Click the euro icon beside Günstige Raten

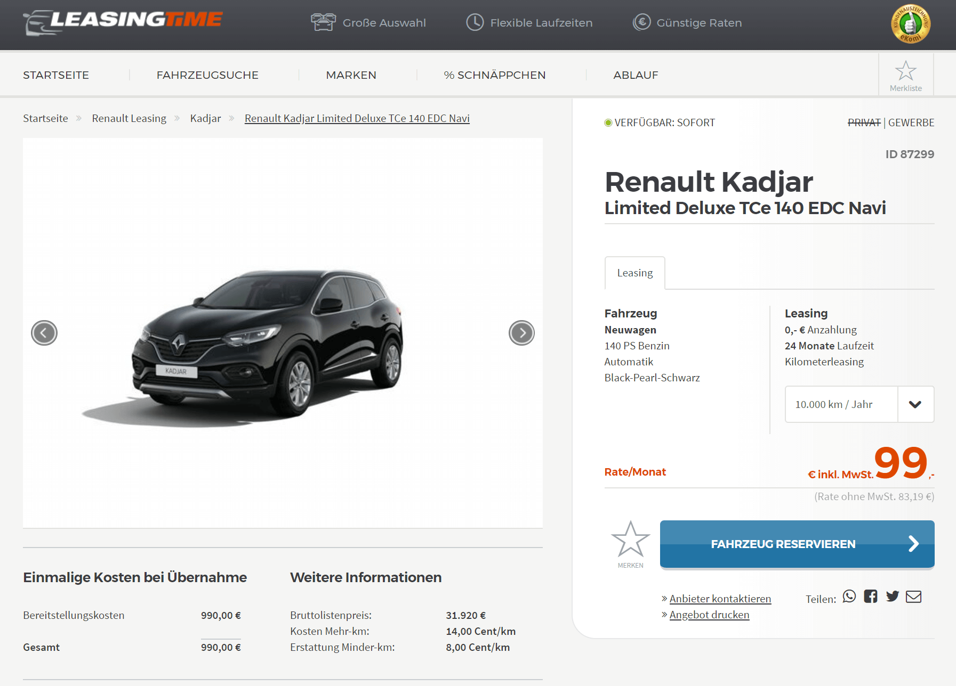pyautogui.click(x=641, y=22)
